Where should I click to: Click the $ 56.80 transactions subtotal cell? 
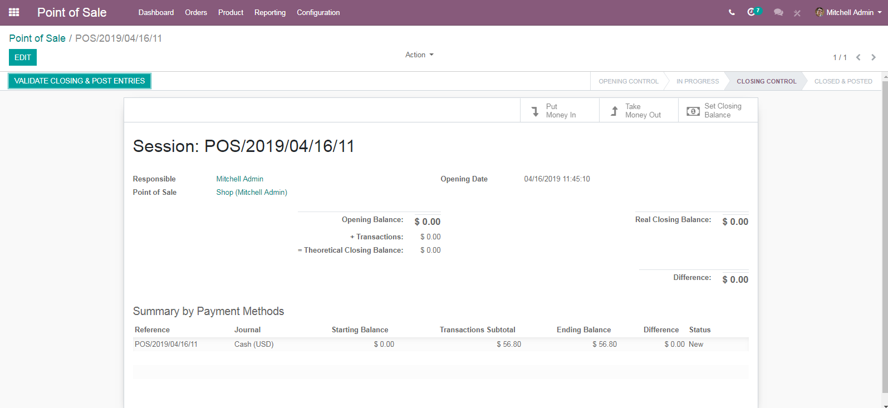pos(509,344)
